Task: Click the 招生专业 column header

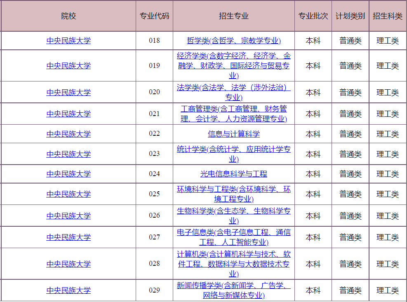Action: (234, 16)
